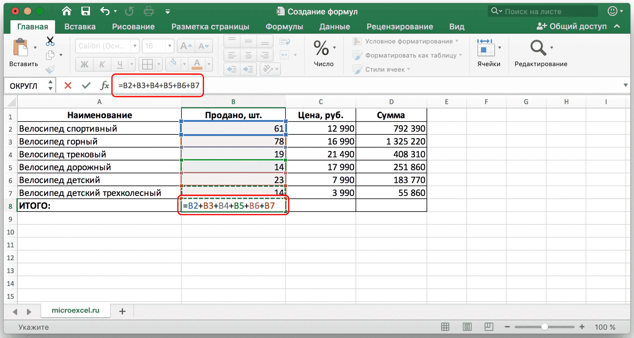Open the Формулы ribbon tab

284,27
